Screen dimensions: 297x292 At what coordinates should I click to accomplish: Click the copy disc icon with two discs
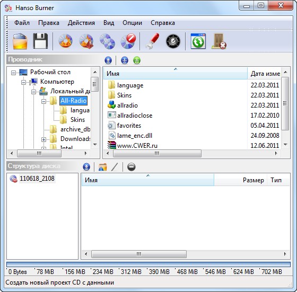pyautogui.click(x=107, y=41)
